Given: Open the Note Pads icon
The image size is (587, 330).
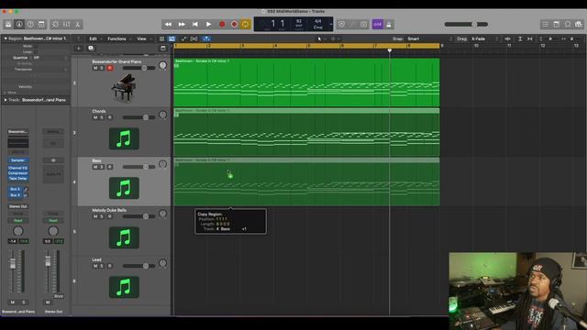Looking at the screenshot, I should pos(557,25).
